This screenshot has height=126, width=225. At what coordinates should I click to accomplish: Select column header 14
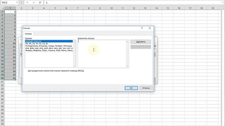[156, 8]
